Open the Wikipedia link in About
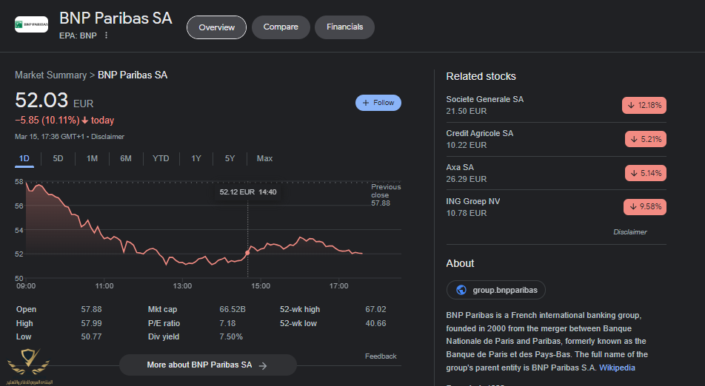The width and height of the screenshot is (705, 386). (x=617, y=368)
